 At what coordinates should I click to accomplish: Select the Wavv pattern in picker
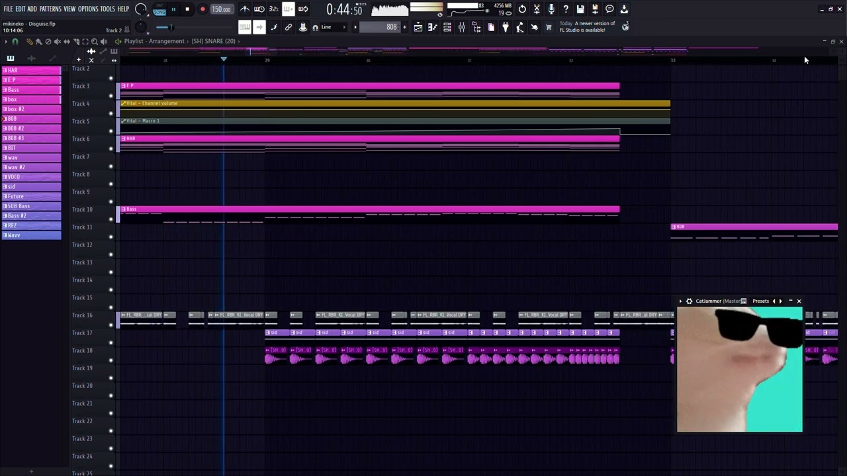(31, 235)
